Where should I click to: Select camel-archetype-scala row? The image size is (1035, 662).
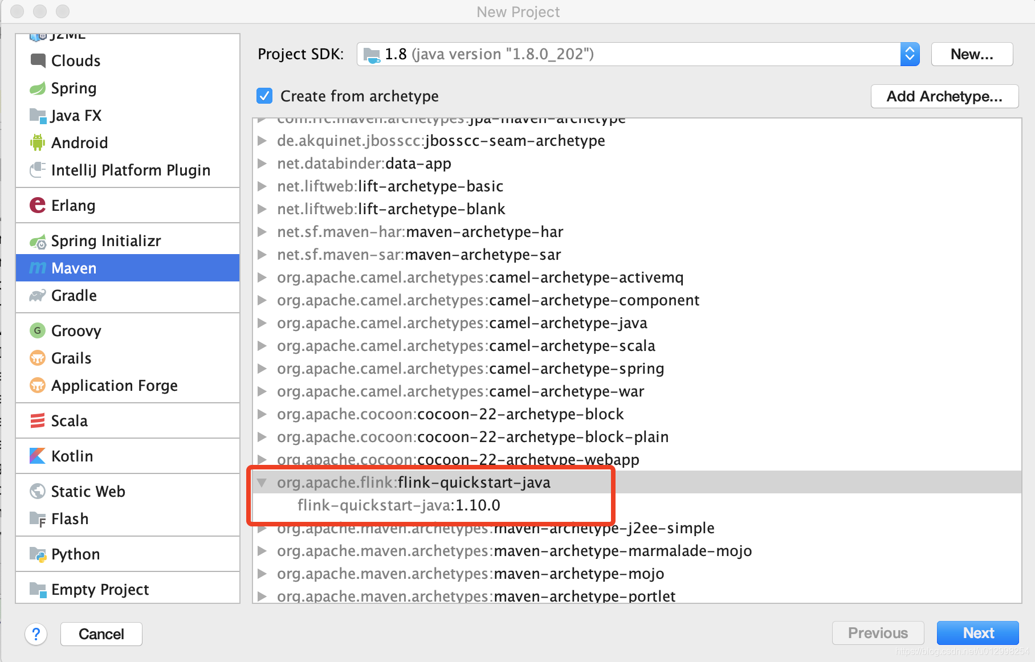(x=637, y=346)
